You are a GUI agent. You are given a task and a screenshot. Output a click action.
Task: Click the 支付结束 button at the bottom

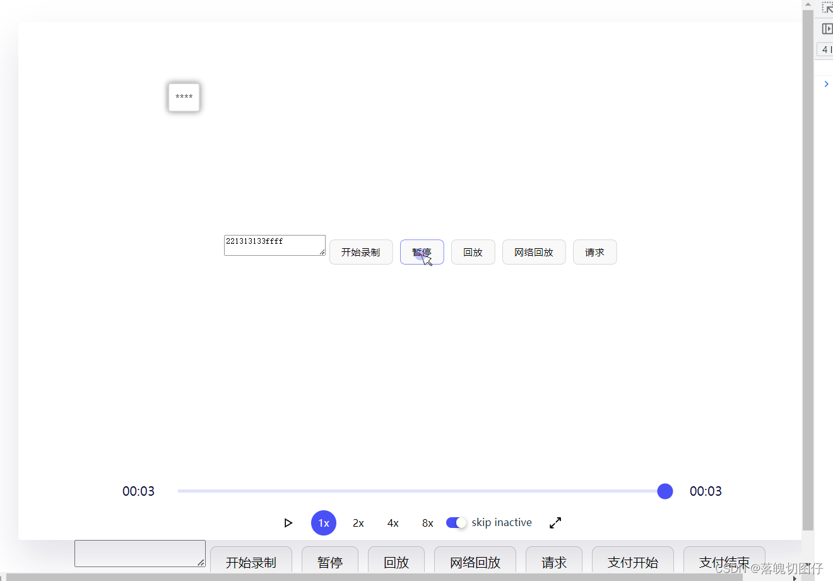(x=724, y=562)
